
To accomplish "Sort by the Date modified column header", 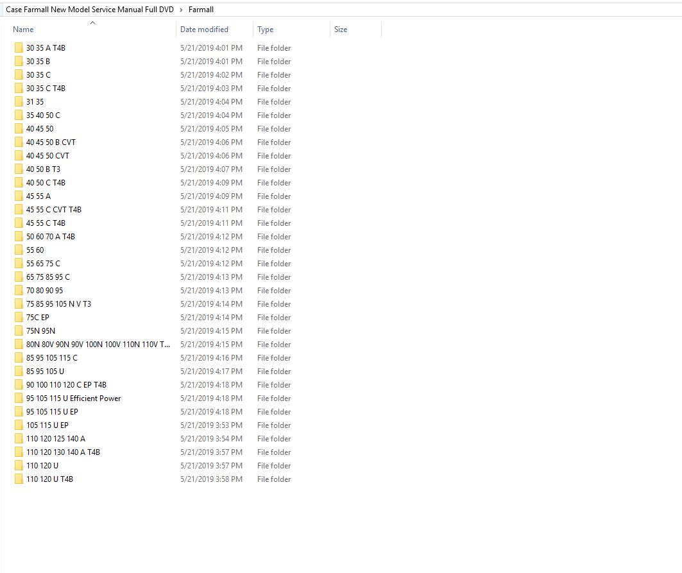I will click(204, 30).
